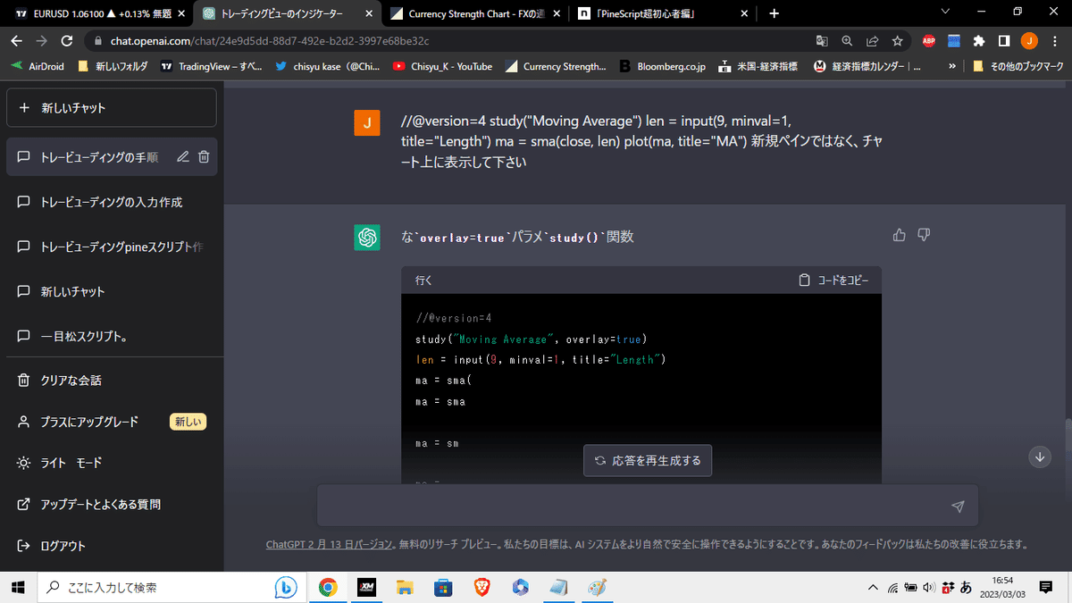
Task: Copy code with コードをコピー button
Action: click(833, 280)
